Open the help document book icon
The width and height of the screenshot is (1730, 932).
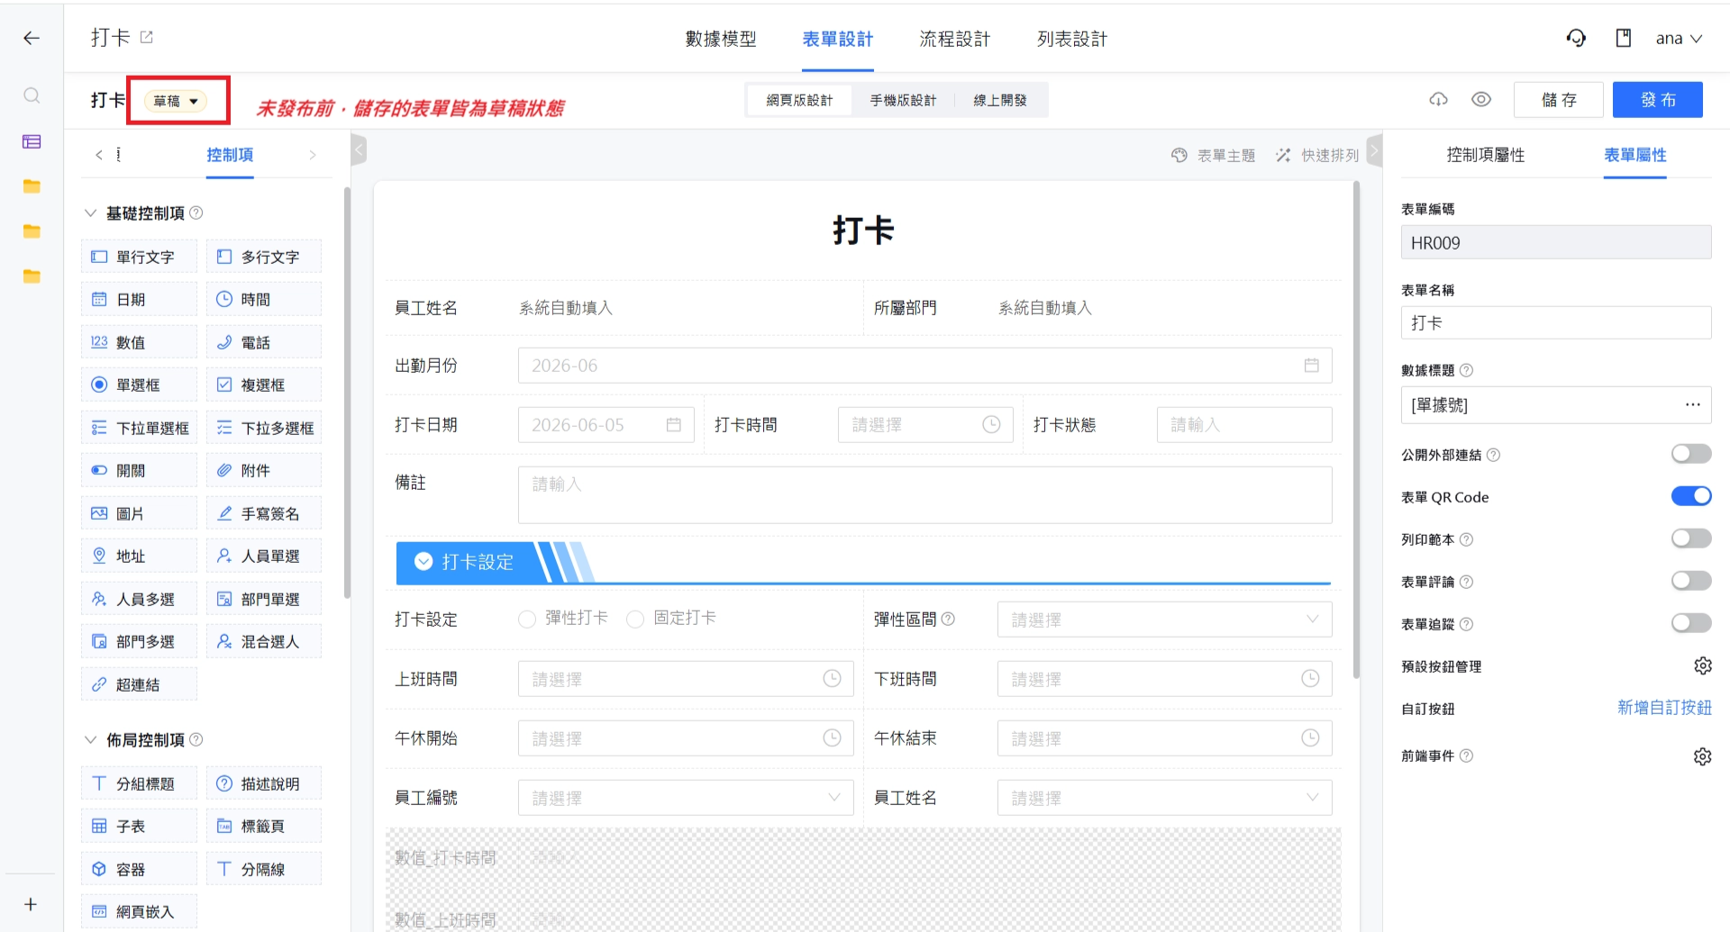[x=1624, y=38]
